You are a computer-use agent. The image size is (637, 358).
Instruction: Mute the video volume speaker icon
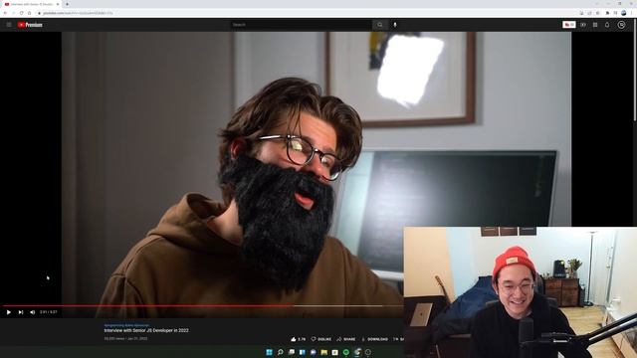coord(33,312)
